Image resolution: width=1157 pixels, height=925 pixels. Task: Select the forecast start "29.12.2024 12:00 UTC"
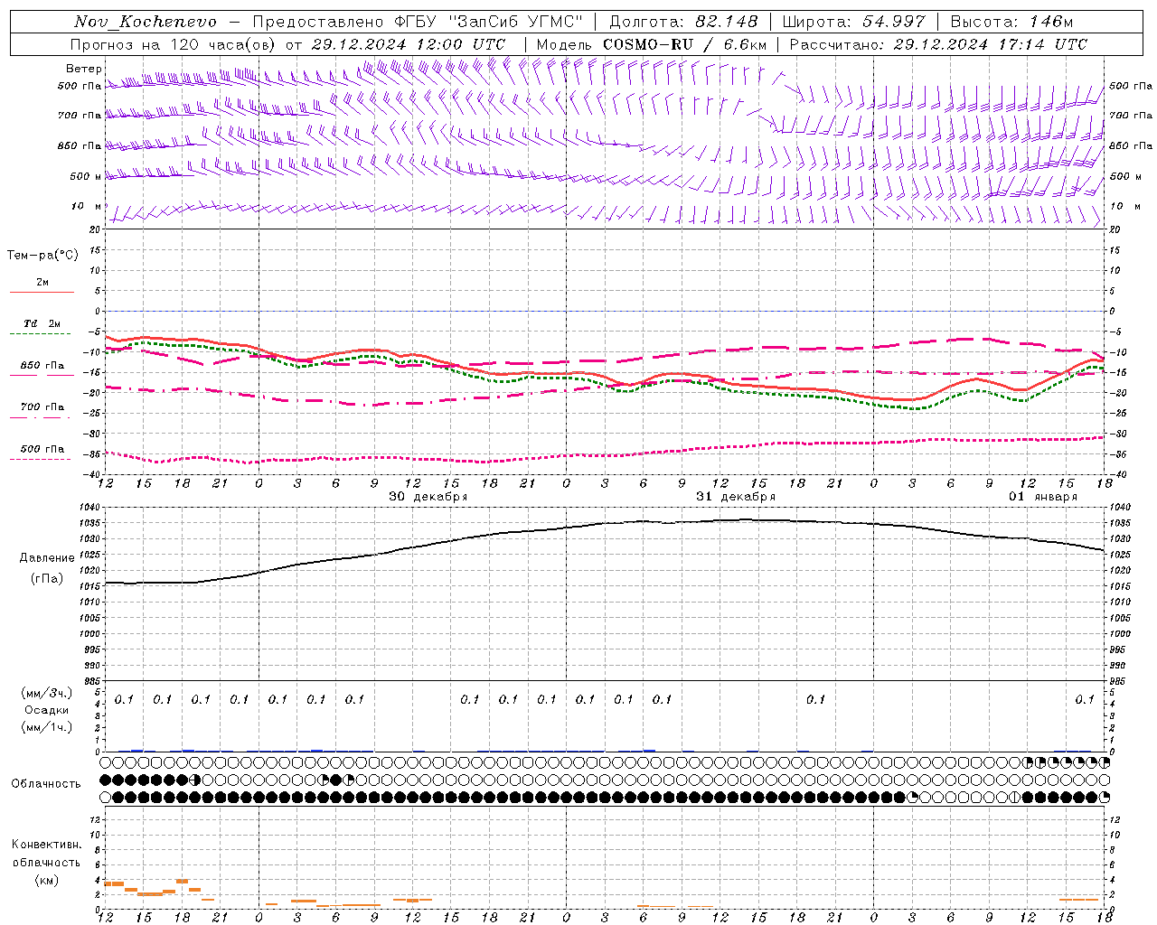409,44
